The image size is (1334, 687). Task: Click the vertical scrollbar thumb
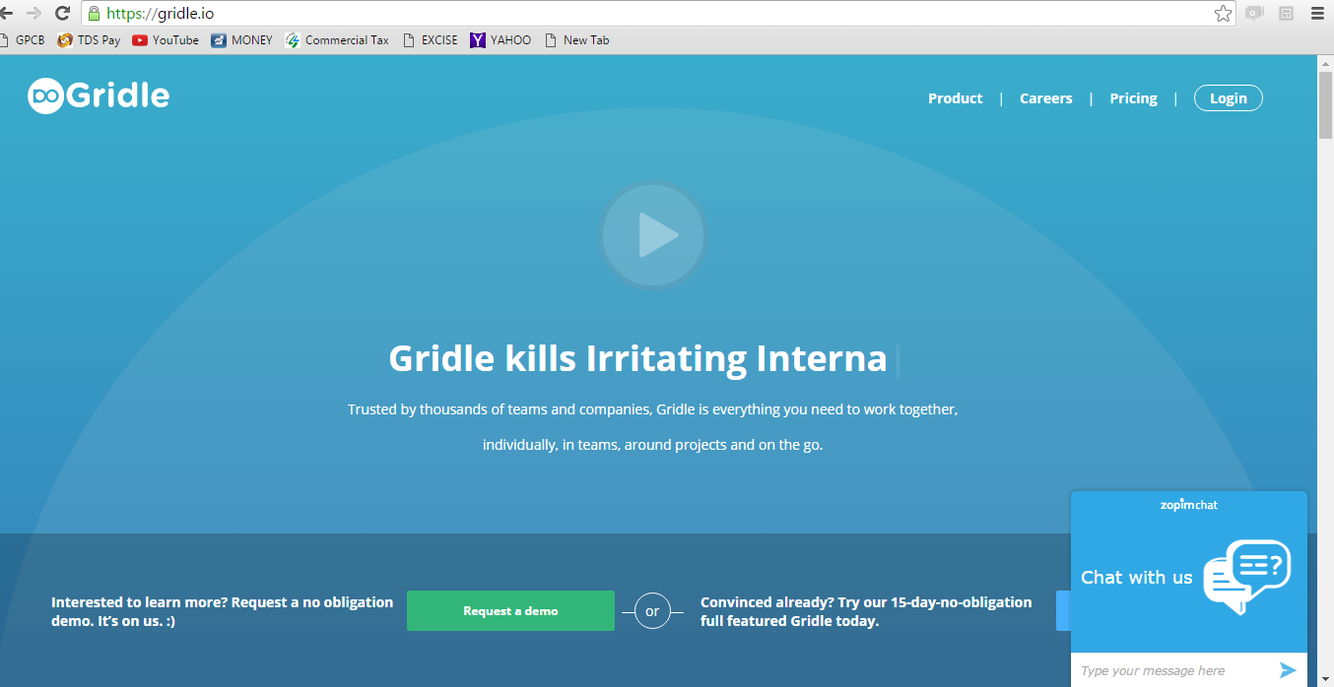click(1325, 105)
